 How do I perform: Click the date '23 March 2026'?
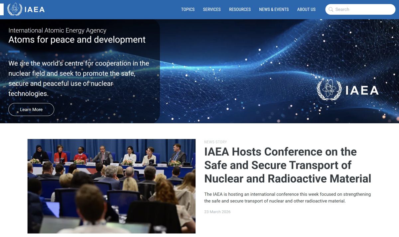(217, 212)
